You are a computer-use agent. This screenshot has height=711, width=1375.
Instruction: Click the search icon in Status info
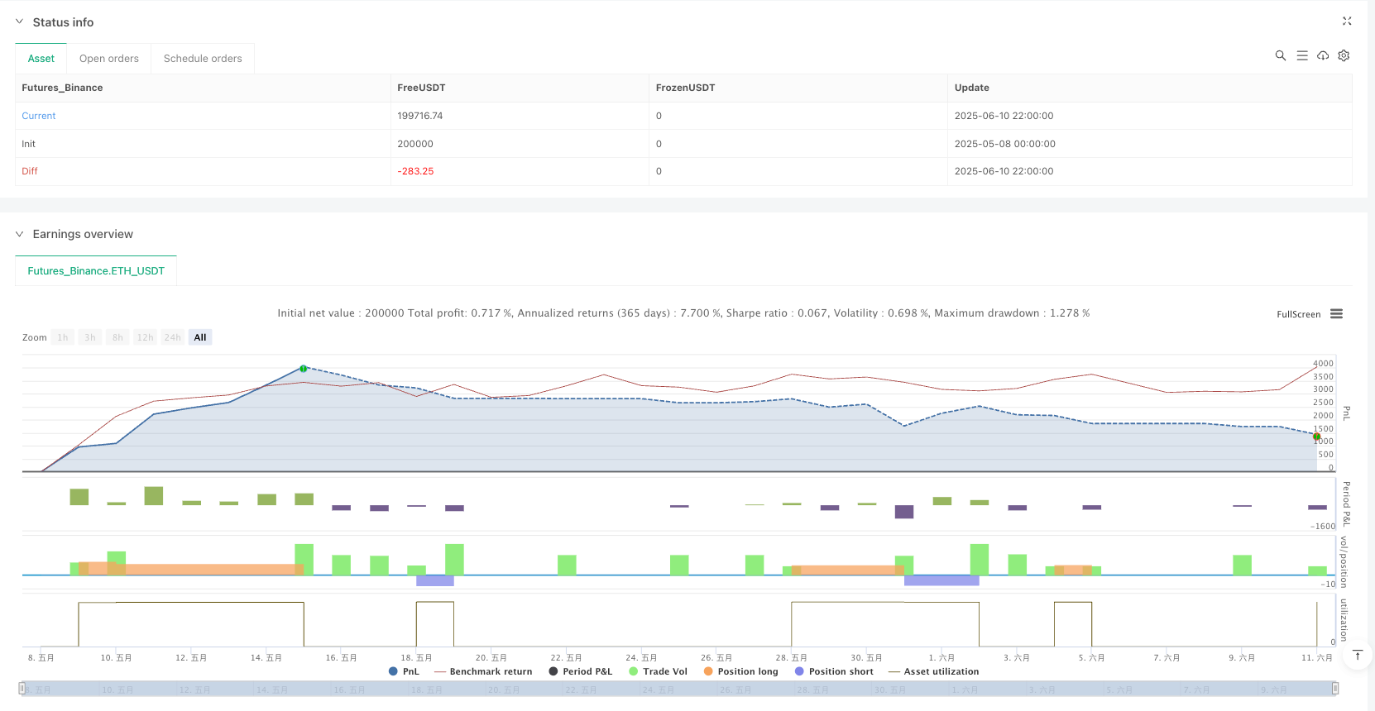[x=1280, y=55]
